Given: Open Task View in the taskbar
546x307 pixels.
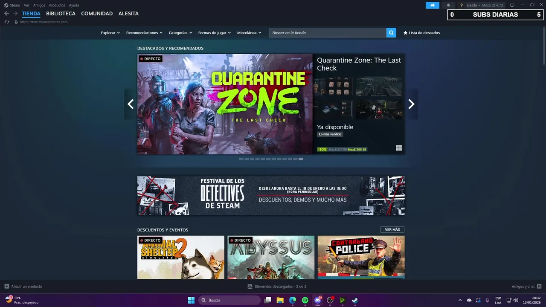Looking at the screenshot, I should 268,300.
